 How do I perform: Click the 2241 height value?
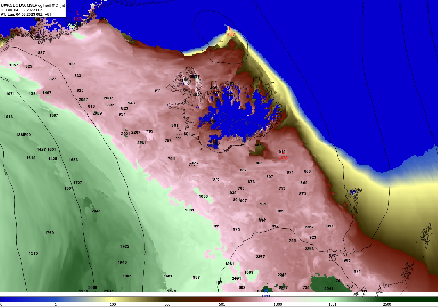tap(329, 289)
